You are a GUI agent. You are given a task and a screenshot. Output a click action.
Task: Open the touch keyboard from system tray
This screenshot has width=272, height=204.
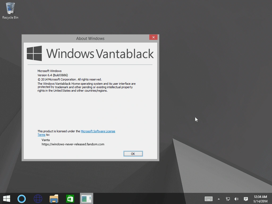click(x=209, y=199)
